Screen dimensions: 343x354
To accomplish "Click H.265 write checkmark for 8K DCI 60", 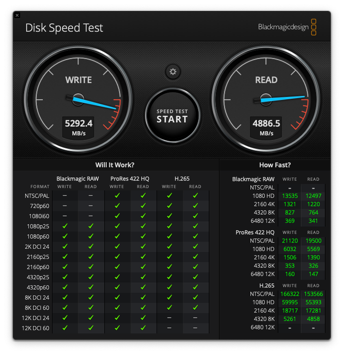I will [x=169, y=307].
